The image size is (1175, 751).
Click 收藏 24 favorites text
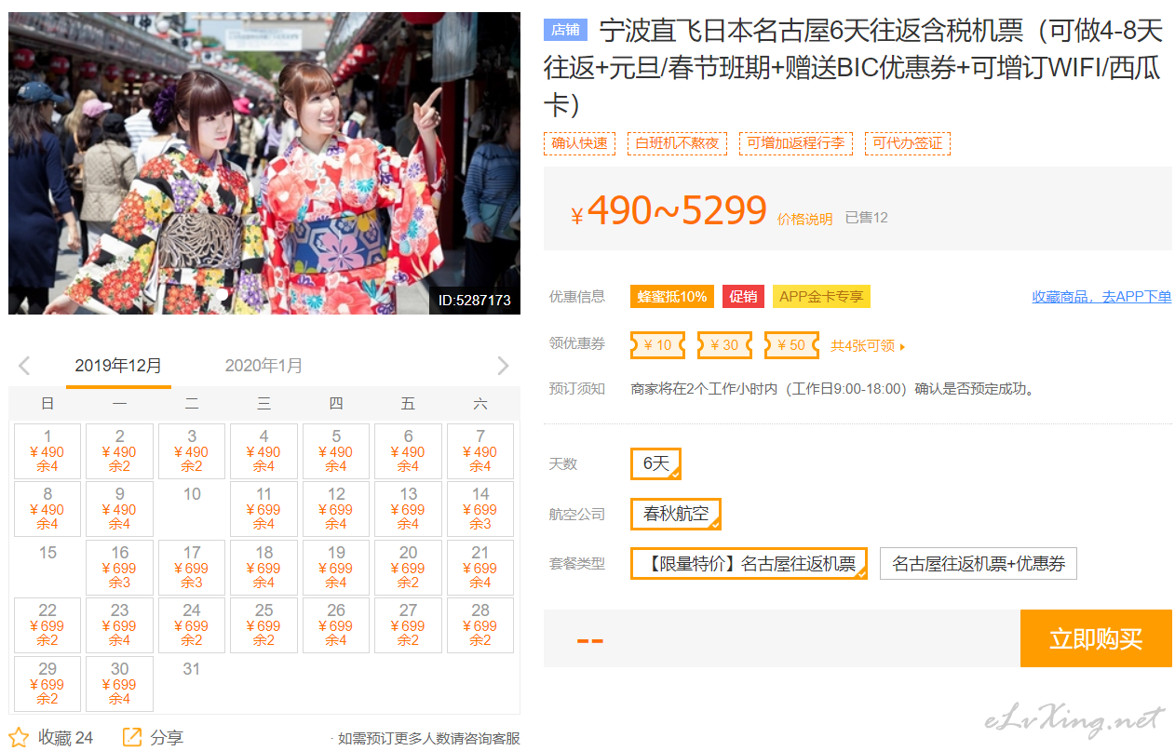coord(65,738)
